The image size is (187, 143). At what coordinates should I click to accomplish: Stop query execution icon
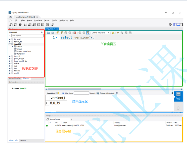70,33
